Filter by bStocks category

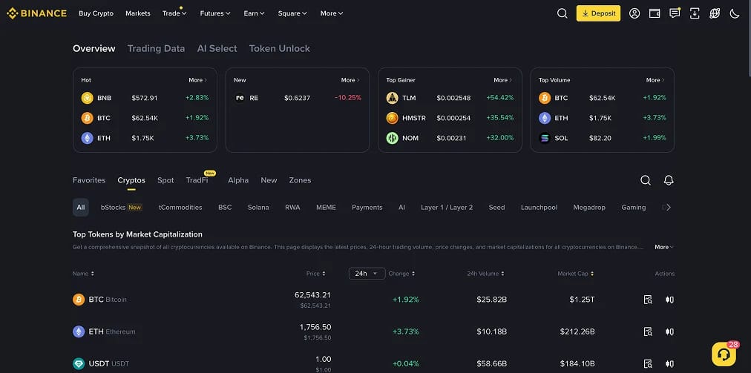pos(121,208)
